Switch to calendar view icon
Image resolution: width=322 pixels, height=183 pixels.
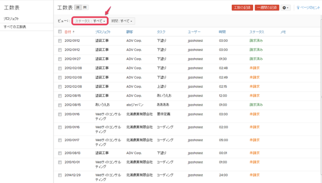tap(85, 8)
